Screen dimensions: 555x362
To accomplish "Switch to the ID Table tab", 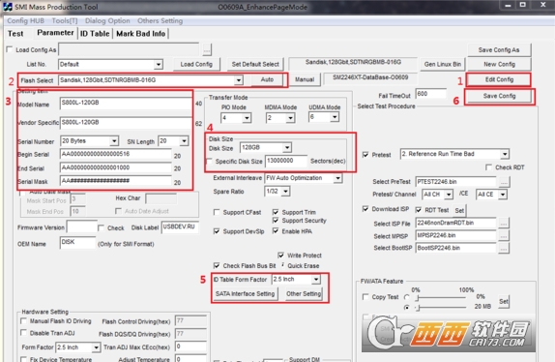I will click(95, 34).
